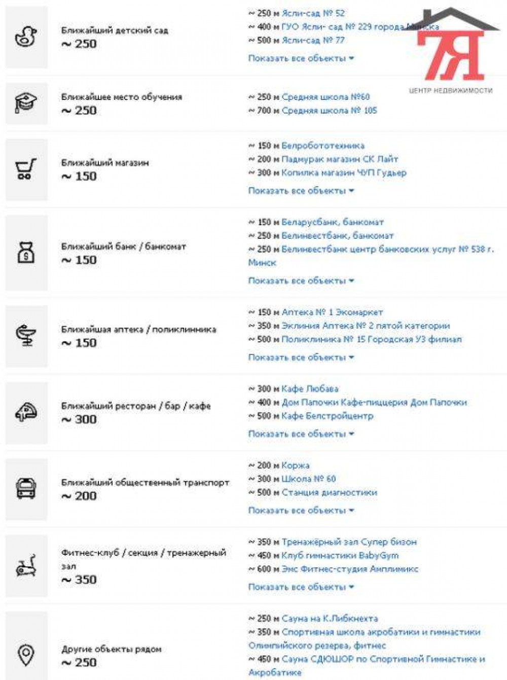507x680 pixels.
Task: Open the Ясли-сад № 52 link
Action: tap(313, 13)
